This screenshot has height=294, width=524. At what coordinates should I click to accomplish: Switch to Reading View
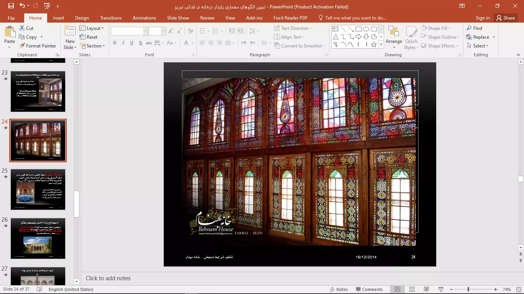click(x=427, y=289)
